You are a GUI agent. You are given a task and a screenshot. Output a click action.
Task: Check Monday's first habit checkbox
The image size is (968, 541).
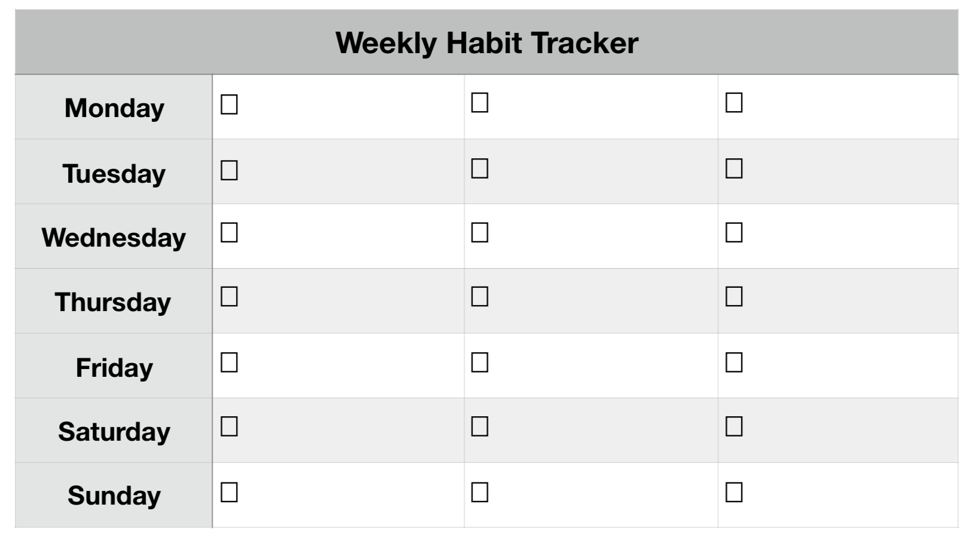229,104
